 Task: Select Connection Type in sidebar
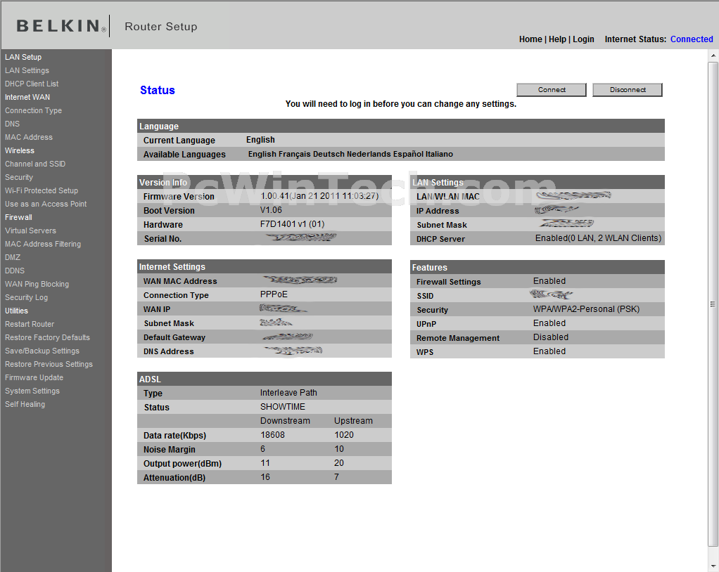[34, 110]
